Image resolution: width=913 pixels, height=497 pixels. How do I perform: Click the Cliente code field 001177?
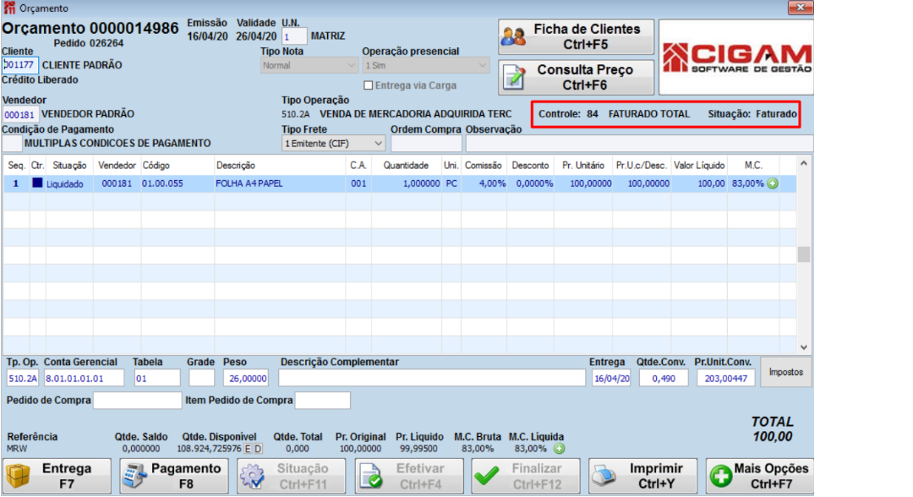pos(19,64)
